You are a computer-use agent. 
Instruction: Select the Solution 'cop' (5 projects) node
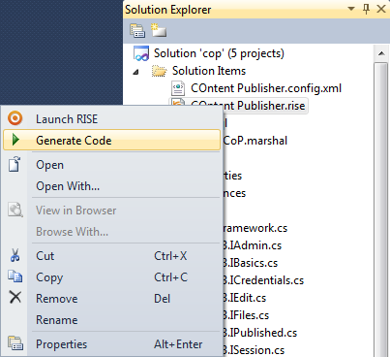219,53
